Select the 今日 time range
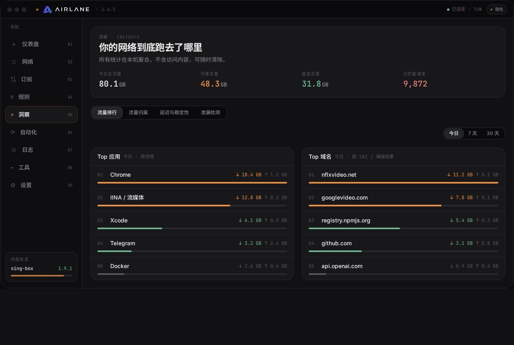Viewport: 514px width, 345px height. (x=454, y=133)
